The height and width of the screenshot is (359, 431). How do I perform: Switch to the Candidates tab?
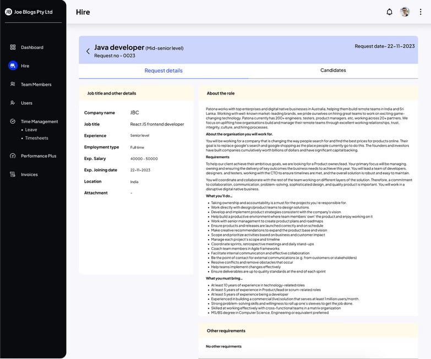point(333,70)
